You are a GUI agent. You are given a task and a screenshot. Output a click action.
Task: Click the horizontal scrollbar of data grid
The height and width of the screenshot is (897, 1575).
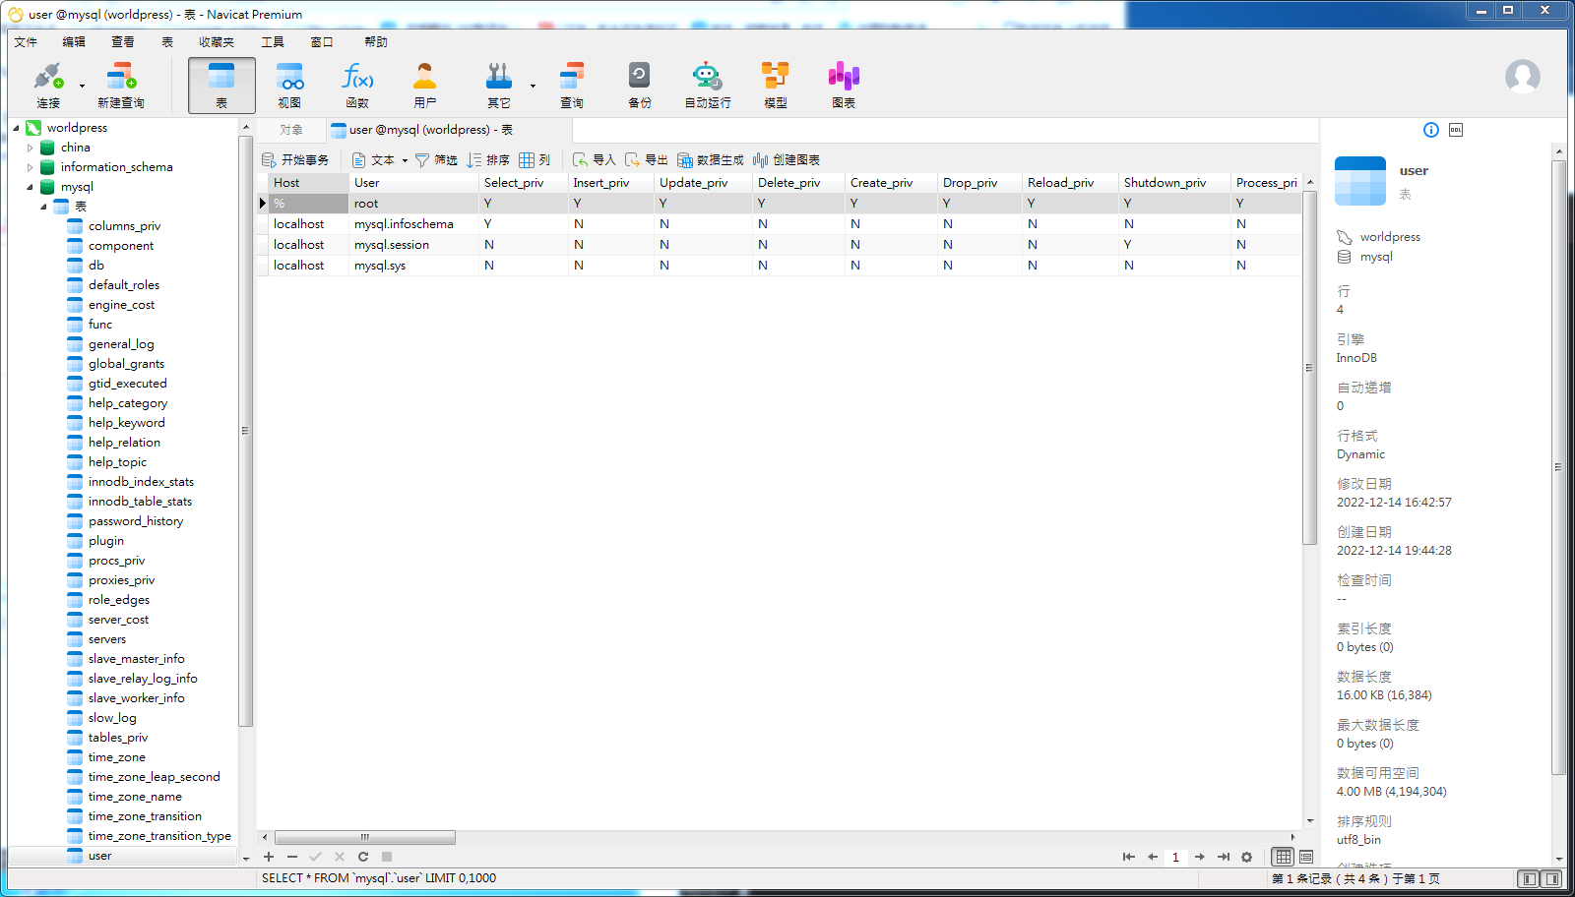pyautogui.click(x=365, y=838)
